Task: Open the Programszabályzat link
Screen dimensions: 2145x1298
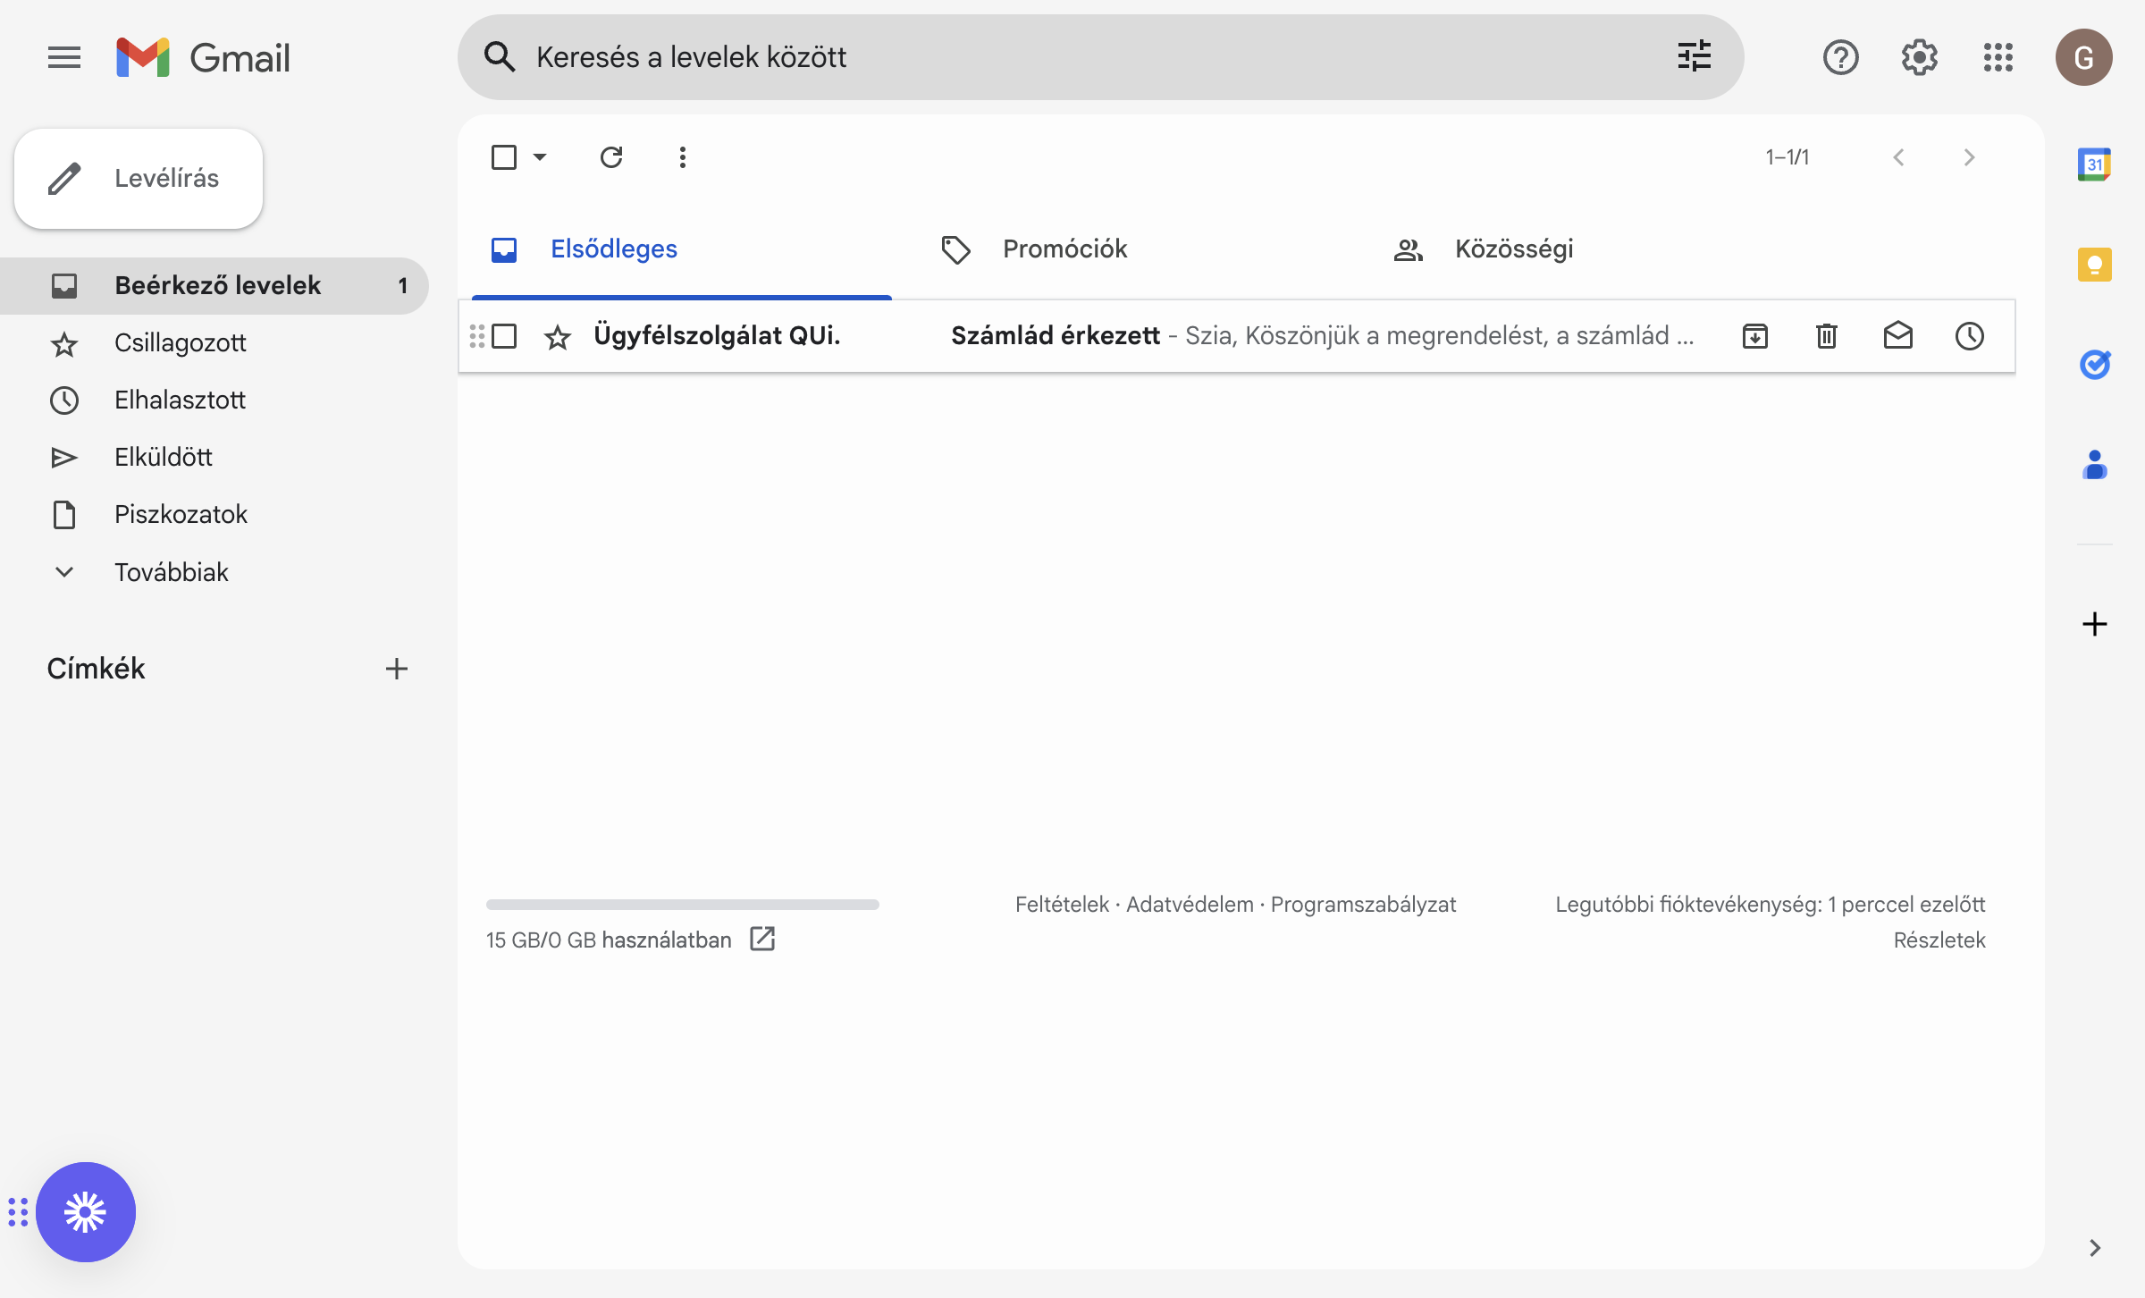Action: (x=1364, y=905)
